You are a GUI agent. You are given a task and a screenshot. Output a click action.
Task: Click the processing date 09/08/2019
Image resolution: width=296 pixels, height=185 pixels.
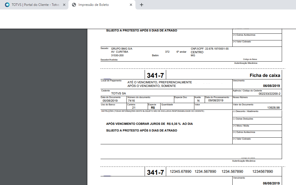(216, 100)
